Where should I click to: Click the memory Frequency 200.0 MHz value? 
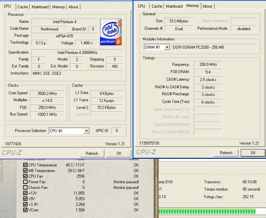[x=208, y=65]
